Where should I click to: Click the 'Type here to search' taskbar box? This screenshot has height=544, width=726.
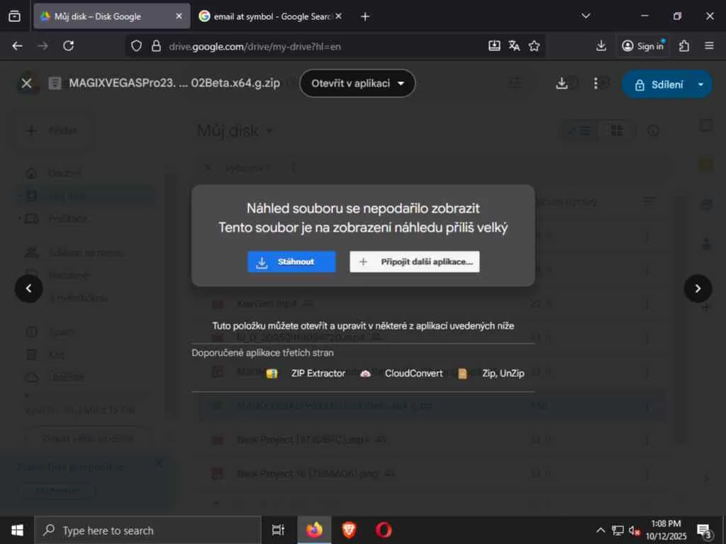tap(147, 530)
